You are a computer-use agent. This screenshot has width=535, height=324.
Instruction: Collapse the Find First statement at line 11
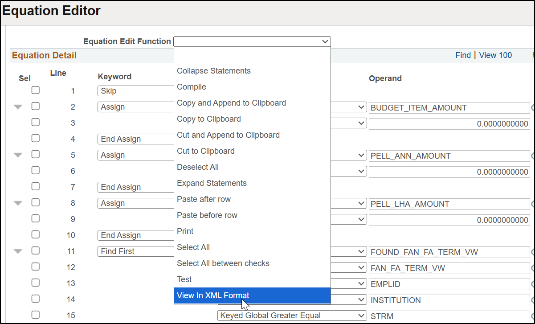18,251
